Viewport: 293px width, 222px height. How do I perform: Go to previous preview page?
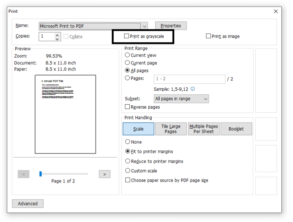(23, 174)
